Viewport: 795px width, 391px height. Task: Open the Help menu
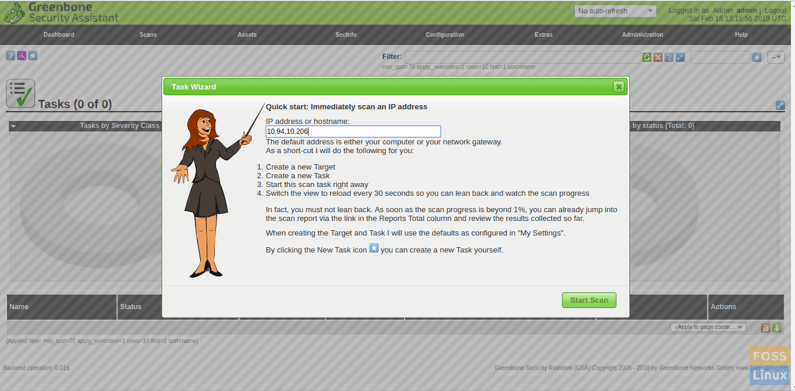point(742,34)
